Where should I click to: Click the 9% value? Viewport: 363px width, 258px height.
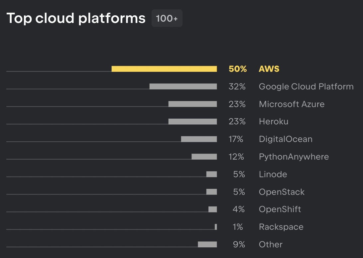(239, 244)
